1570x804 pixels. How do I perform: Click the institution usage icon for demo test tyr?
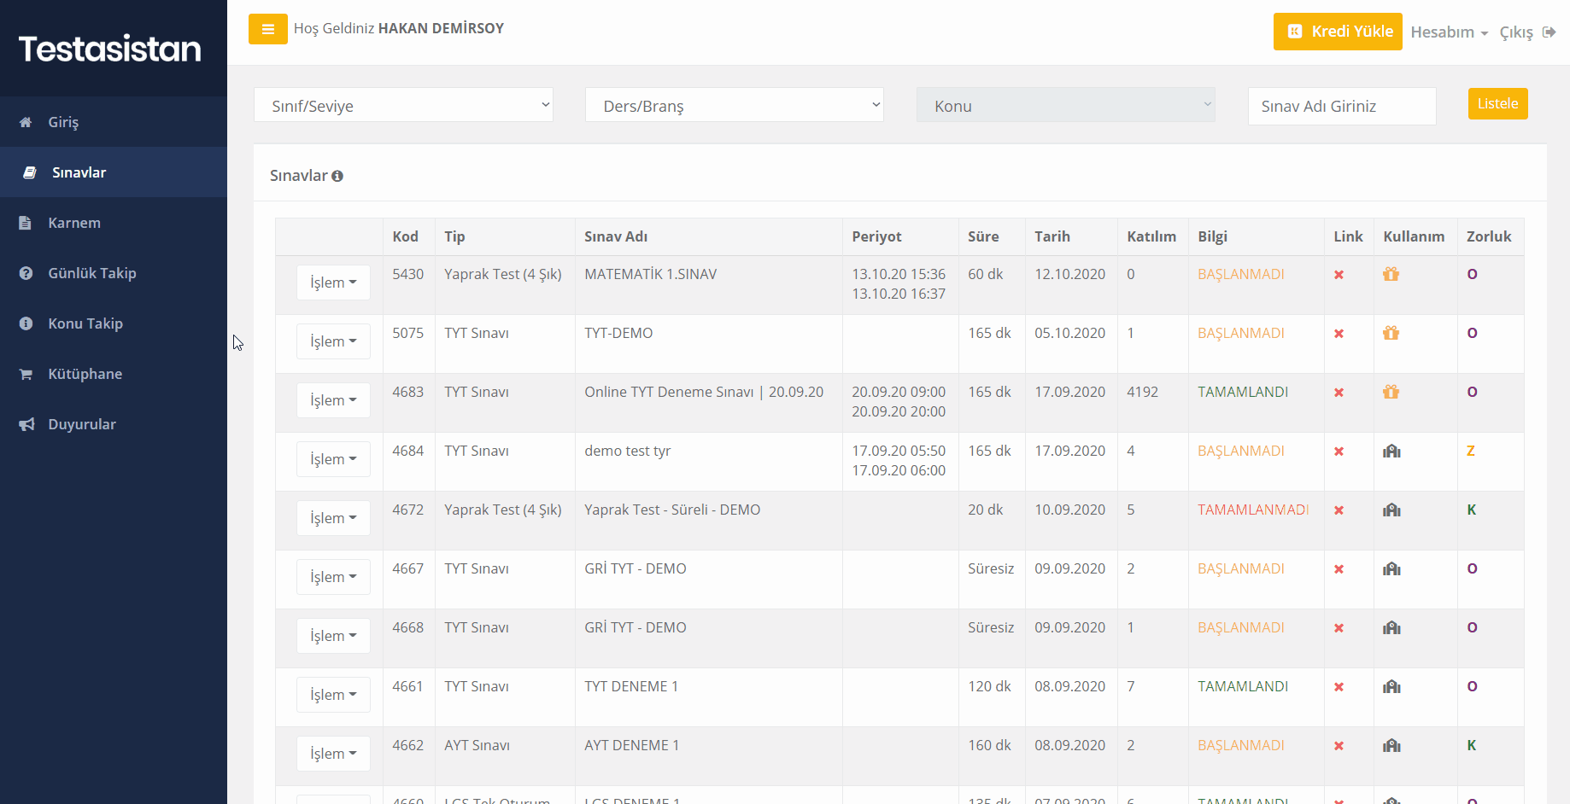tap(1391, 451)
